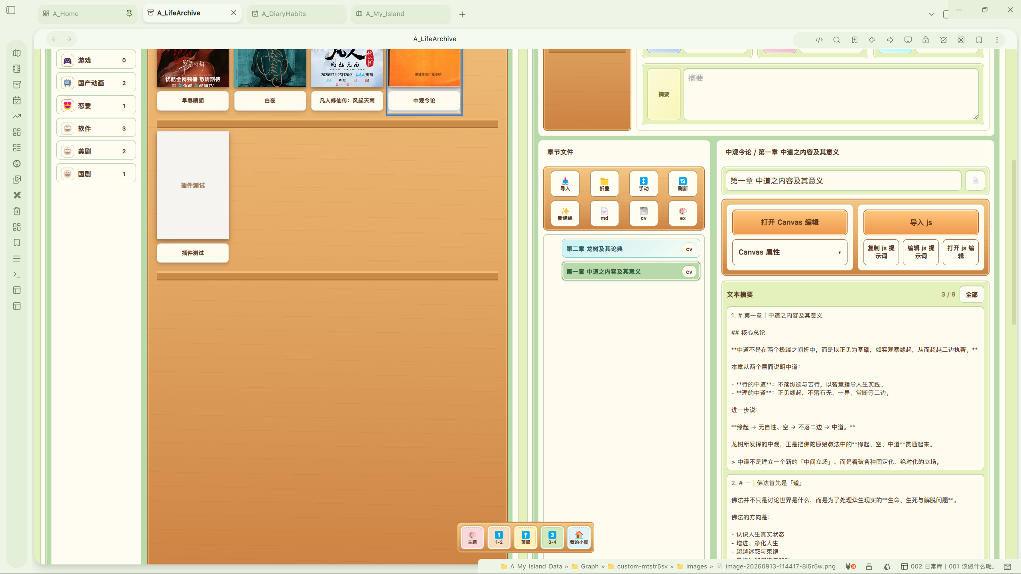The width and height of the screenshot is (1021, 574).
Task: Open 我的小屋 home icon in floating bar
Action: [x=579, y=537]
